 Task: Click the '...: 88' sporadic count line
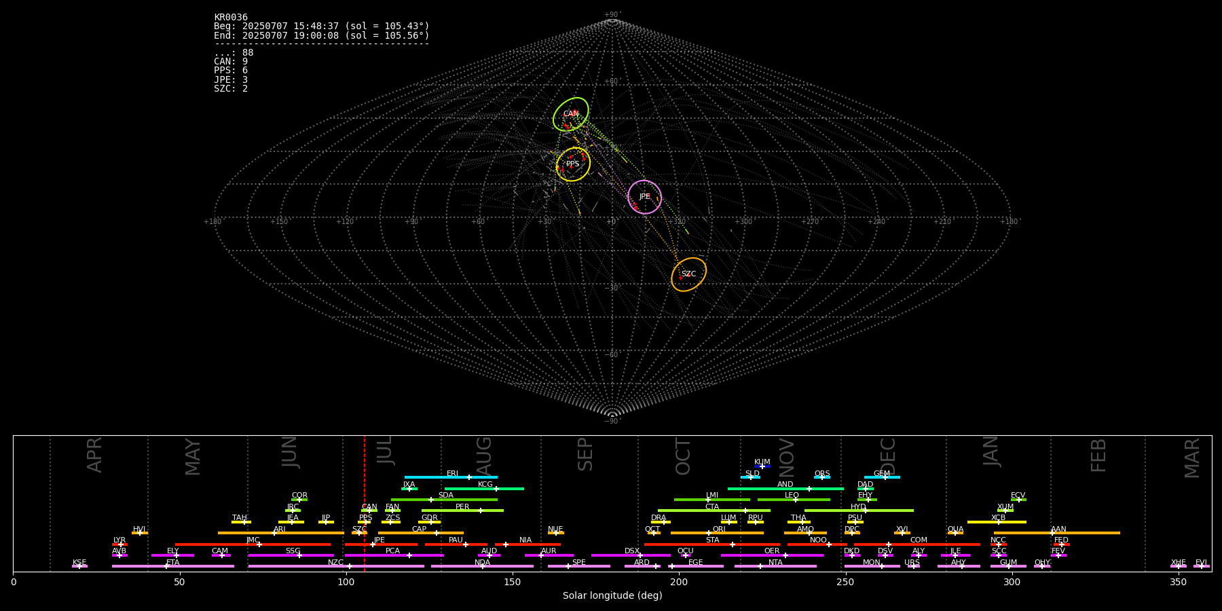234,53
